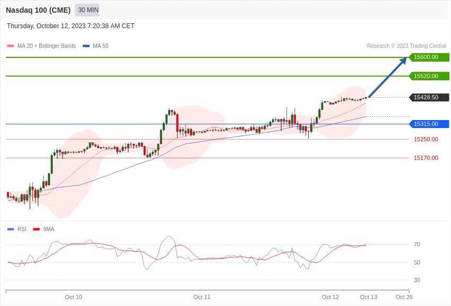
Task: Toggle the 9MA legend label
Action: [49, 229]
